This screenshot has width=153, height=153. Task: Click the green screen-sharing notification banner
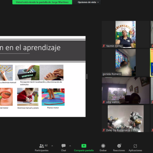42,2
